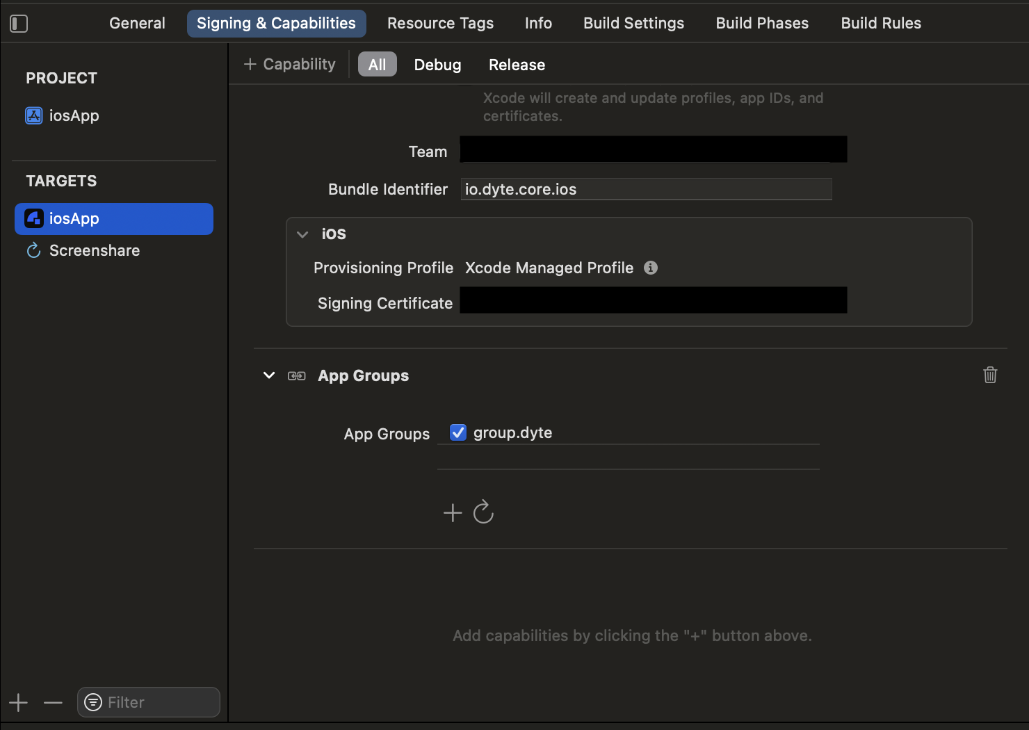The image size is (1029, 730).
Task: Uncheck the group.dyte app group
Action: (x=458, y=432)
